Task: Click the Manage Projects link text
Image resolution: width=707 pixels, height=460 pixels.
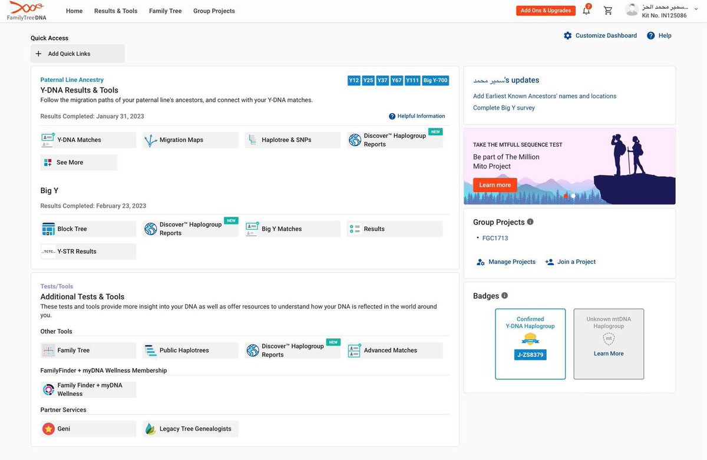Action: 512,262
